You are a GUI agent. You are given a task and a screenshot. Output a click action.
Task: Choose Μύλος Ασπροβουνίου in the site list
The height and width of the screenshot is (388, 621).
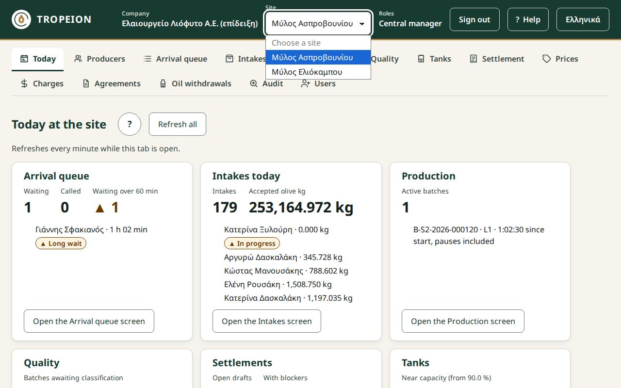coord(318,57)
